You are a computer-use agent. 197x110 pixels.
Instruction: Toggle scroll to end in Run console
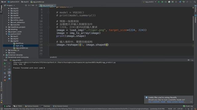[x=9, y=73]
